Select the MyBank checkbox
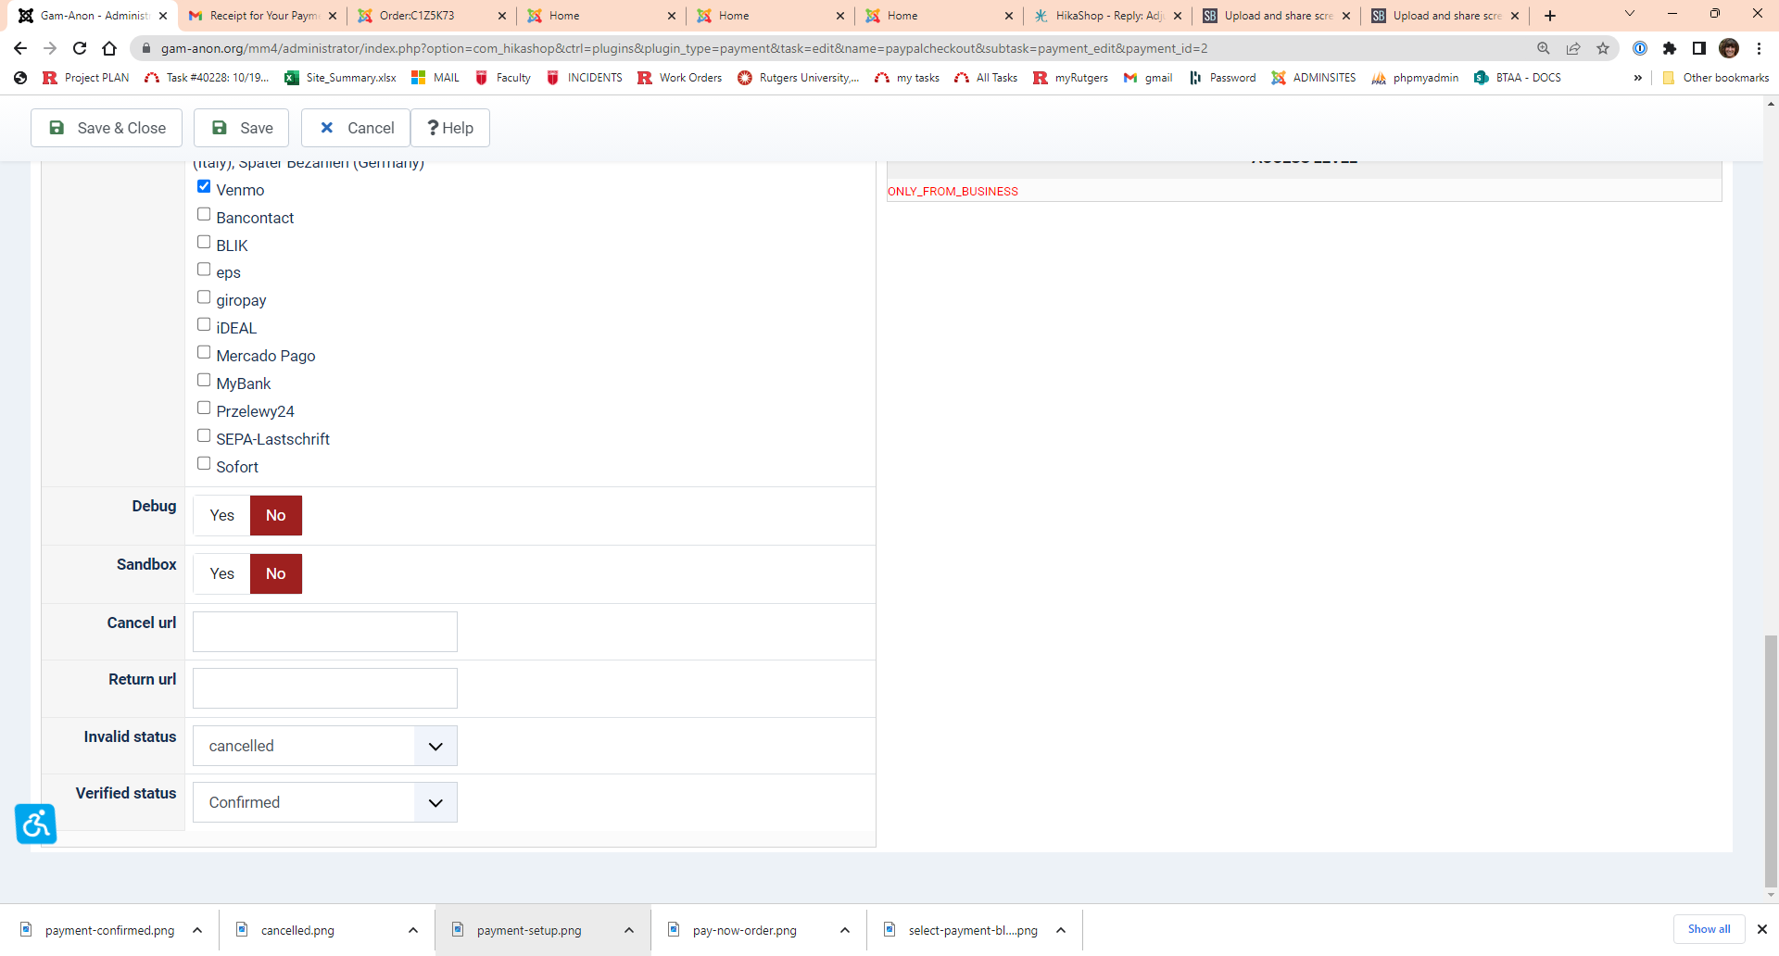 pos(204,381)
